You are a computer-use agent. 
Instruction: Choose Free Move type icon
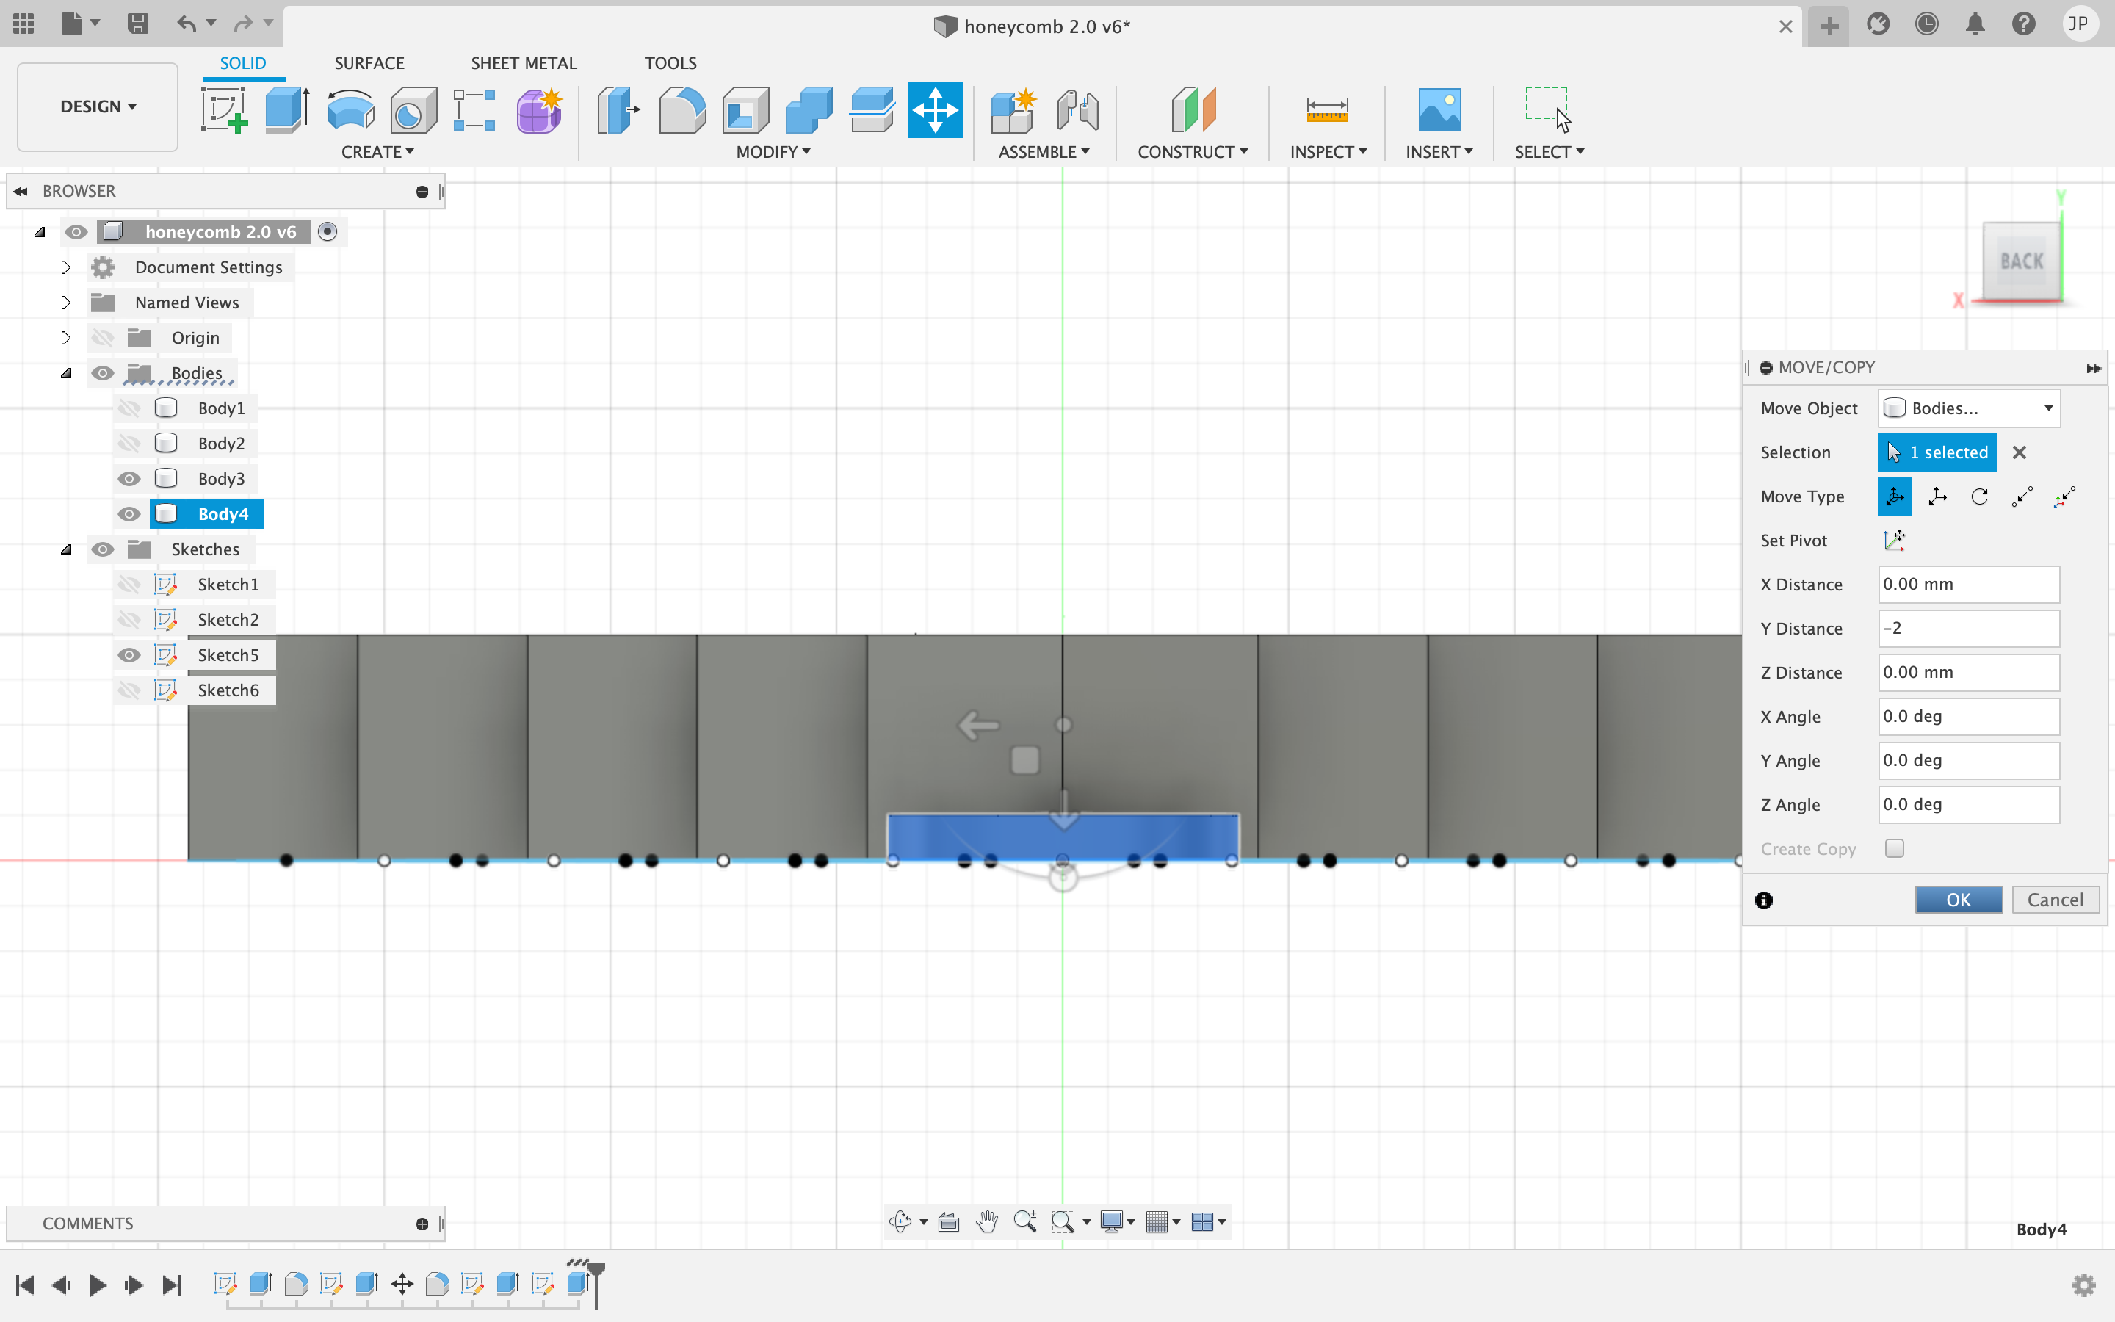pyautogui.click(x=1895, y=496)
